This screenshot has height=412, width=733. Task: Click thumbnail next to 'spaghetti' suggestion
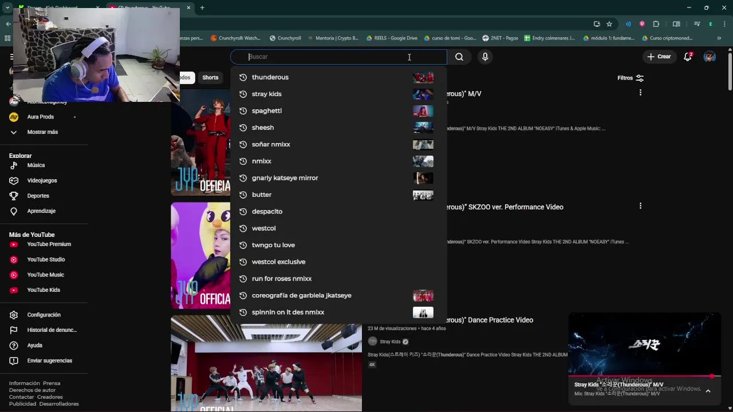click(423, 111)
